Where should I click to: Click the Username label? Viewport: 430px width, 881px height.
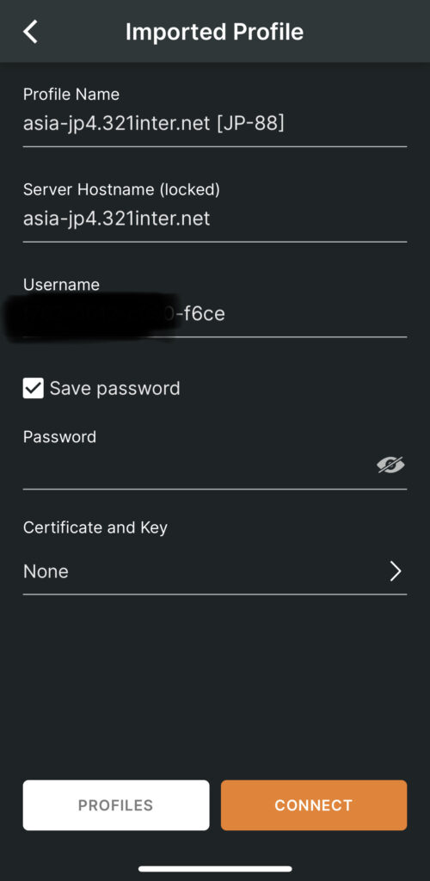[x=61, y=285]
